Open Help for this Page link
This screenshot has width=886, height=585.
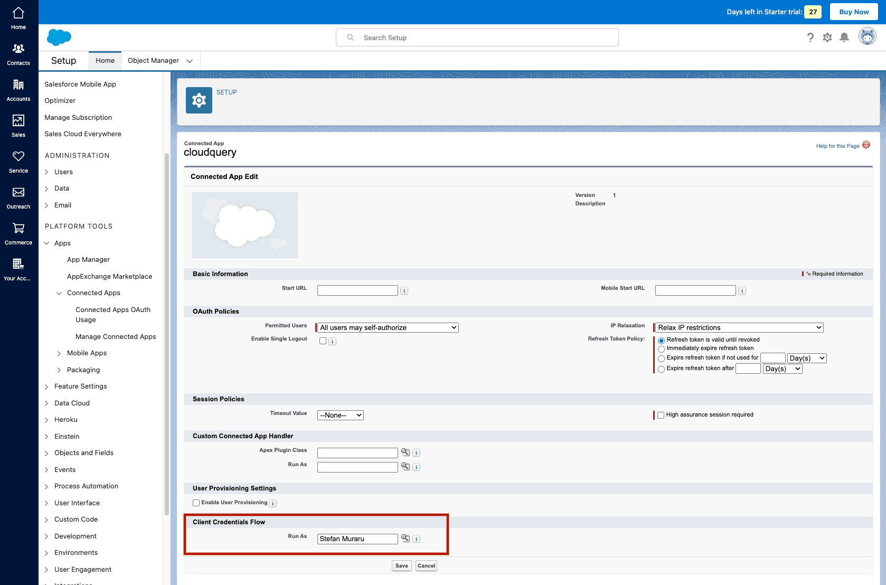point(837,146)
